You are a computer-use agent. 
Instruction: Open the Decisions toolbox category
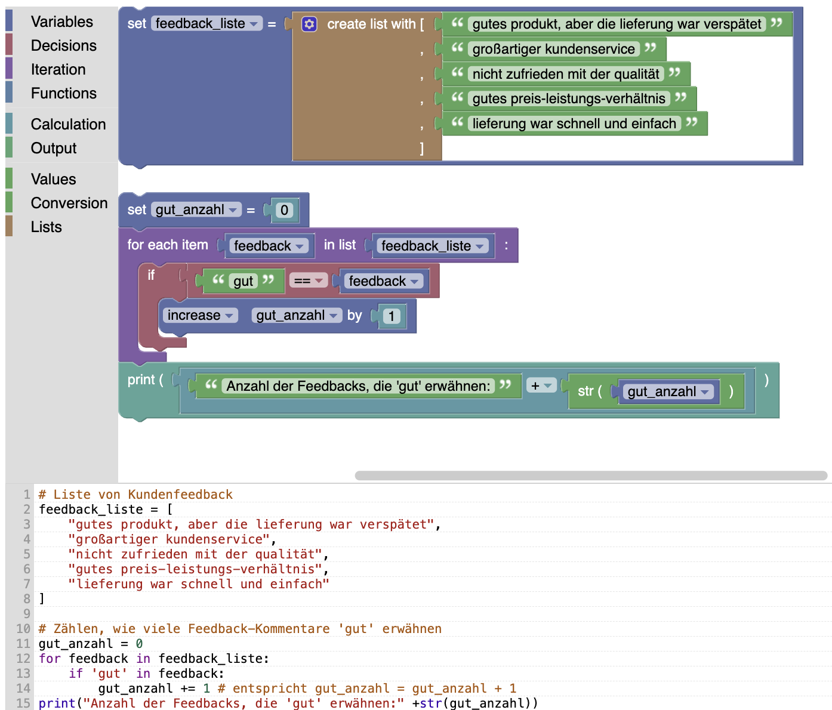[x=63, y=45]
